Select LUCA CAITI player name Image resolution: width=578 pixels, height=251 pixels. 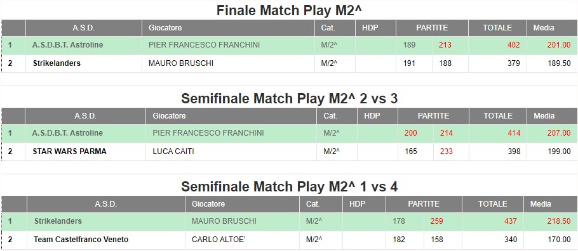tap(173, 151)
